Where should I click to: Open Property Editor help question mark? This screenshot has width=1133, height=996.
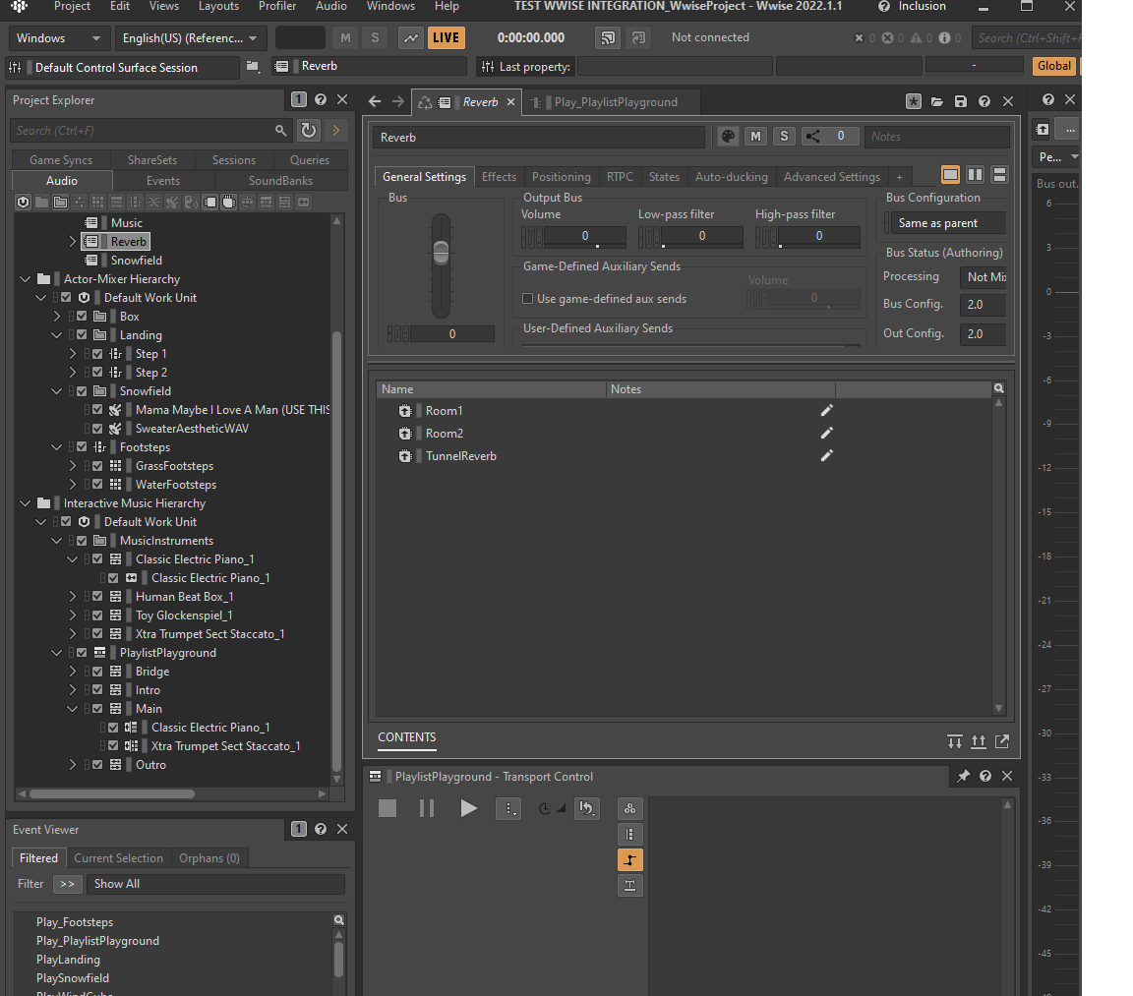coord(984,102)
